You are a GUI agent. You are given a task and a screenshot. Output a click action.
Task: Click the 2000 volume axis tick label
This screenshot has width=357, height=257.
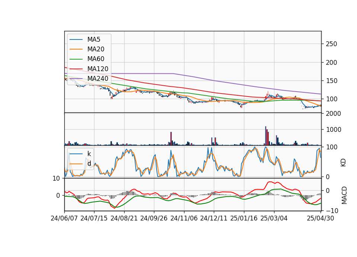[333, 114]
